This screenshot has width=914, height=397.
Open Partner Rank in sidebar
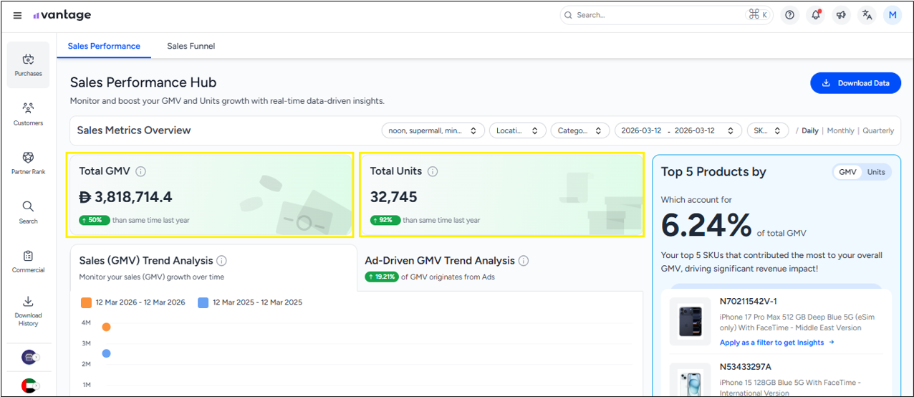click(x=28, y=163)
